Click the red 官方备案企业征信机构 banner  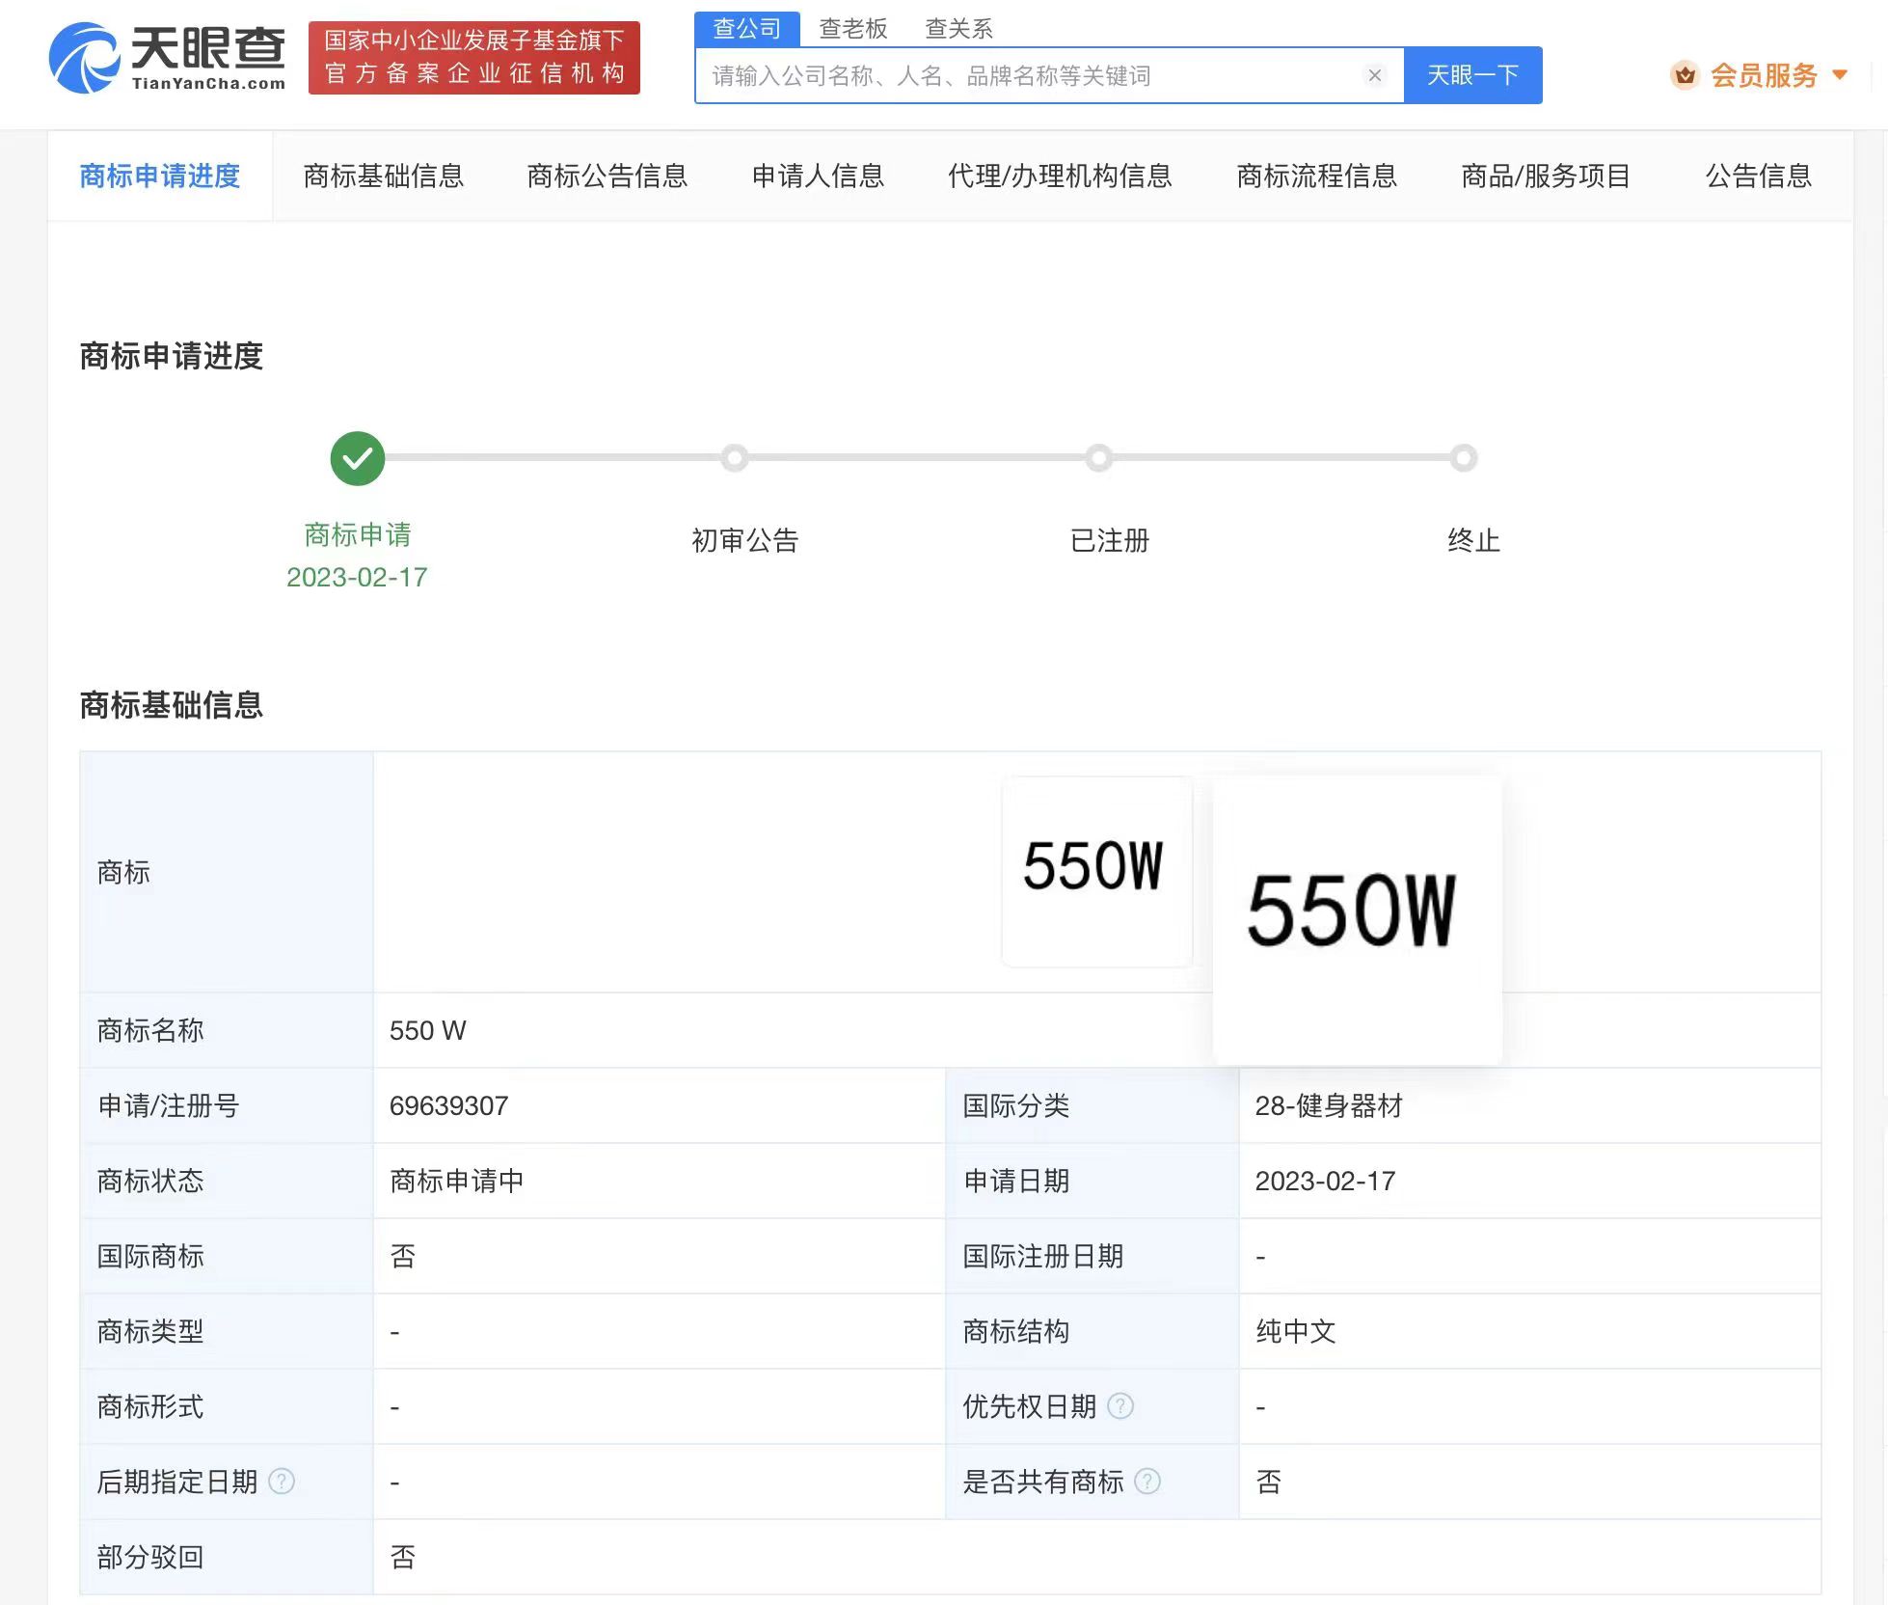tap(474, 58)
